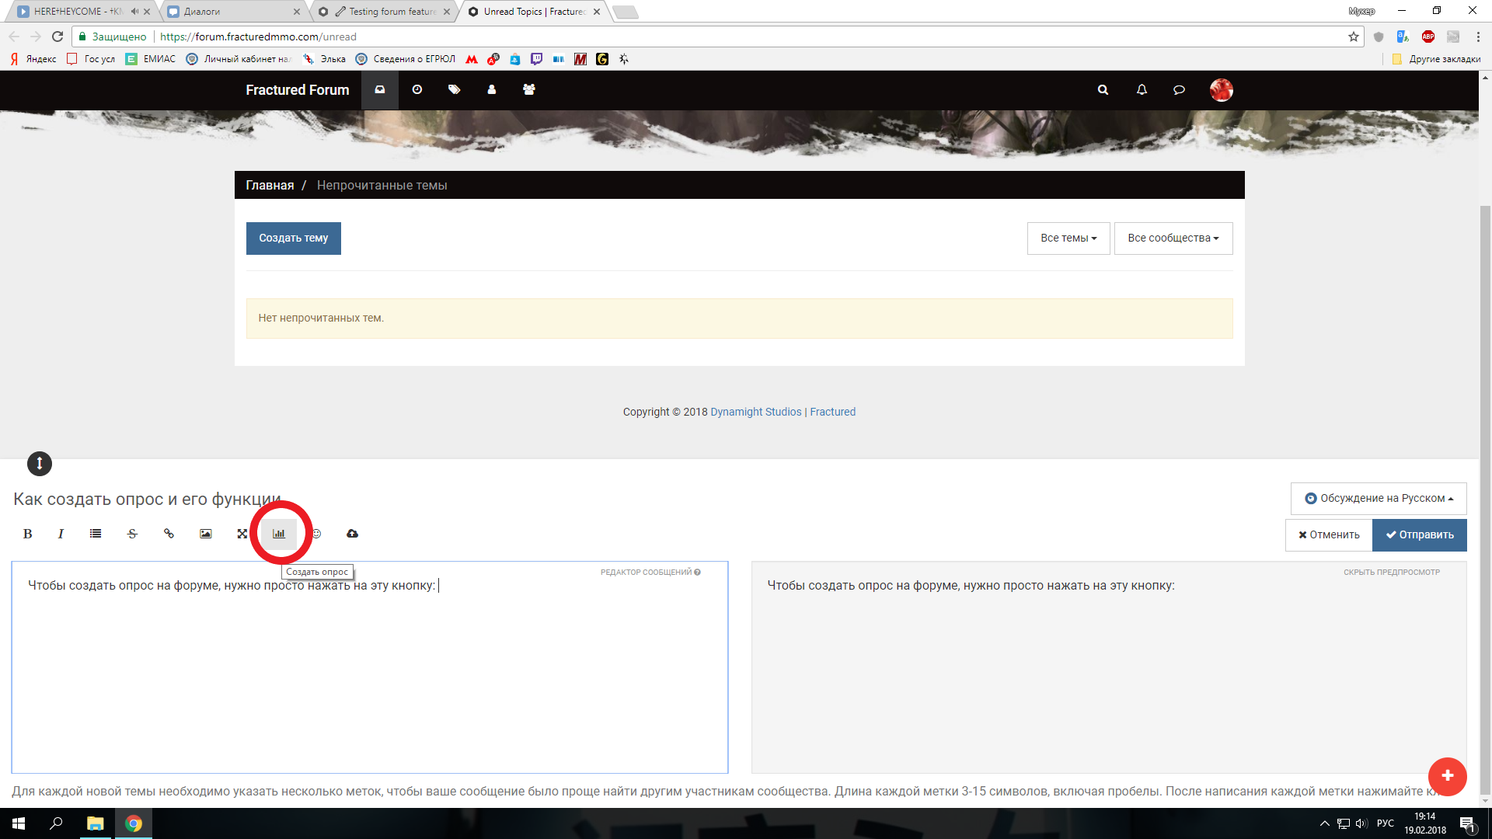Open Fractured Forum home title
This screenshot has width=1492, height=839.
(298, 90)
